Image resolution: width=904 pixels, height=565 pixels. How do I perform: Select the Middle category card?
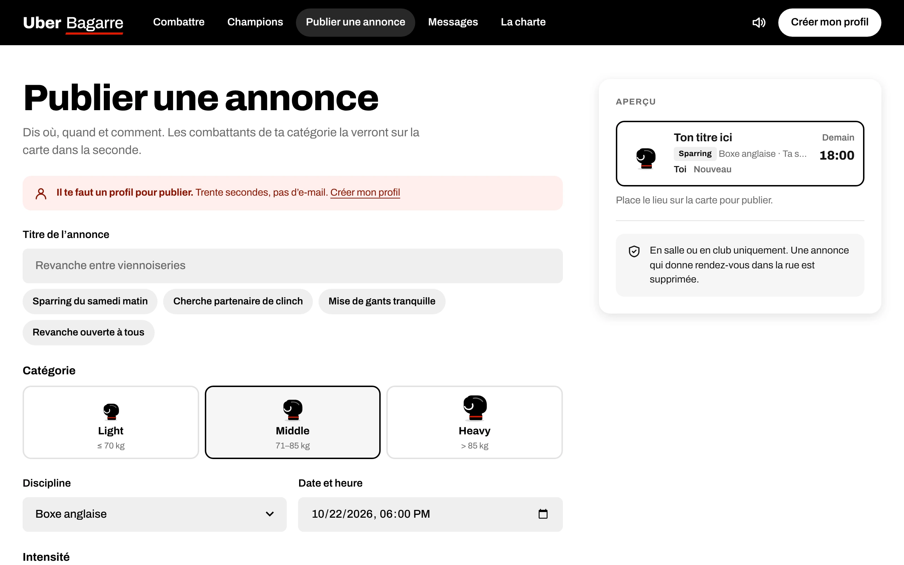click(292, 422)
